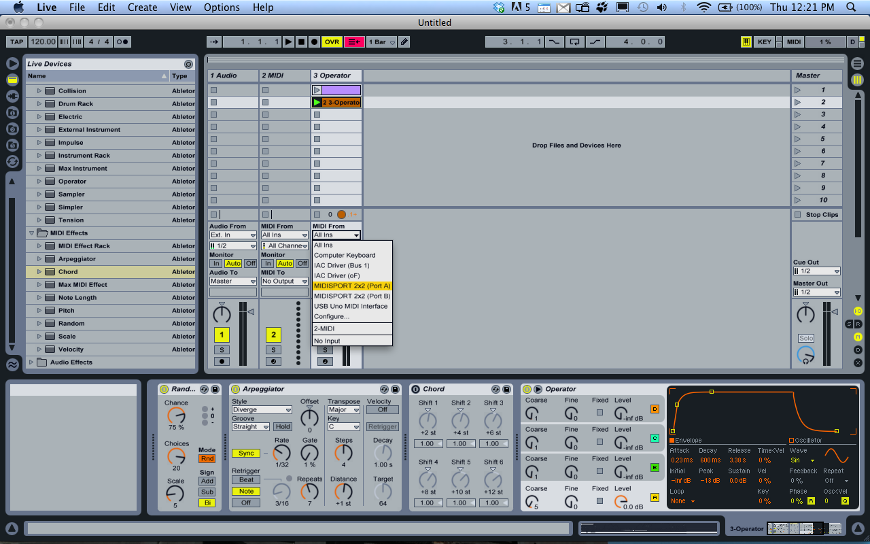Open the Live Devices browser icon
Viewport: 870px width, 544px height.
click(12, 80)
